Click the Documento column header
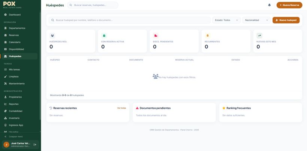307x151 pixels. click(136, 60)
